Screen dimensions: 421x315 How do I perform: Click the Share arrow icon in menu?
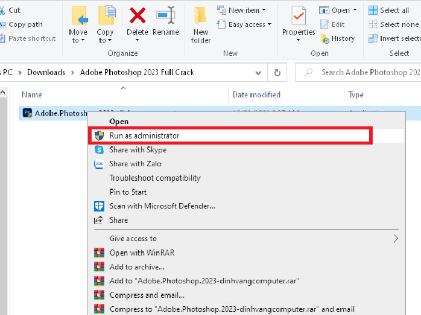(x=98, y=220)
